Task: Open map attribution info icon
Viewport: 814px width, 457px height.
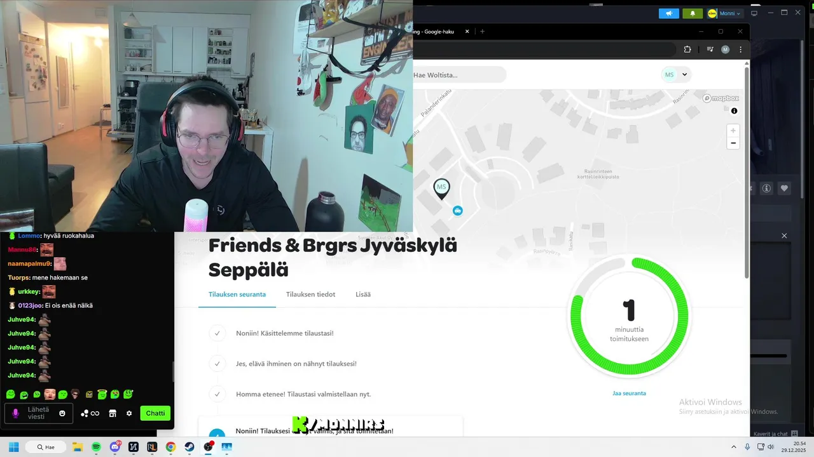Action: coord(734,111)
